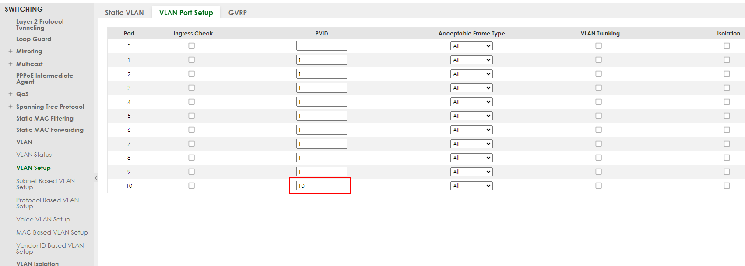Open Acceptable Frame Type dropdown for * row
This screenshot has width=745, height=266.
pos(471,46)
